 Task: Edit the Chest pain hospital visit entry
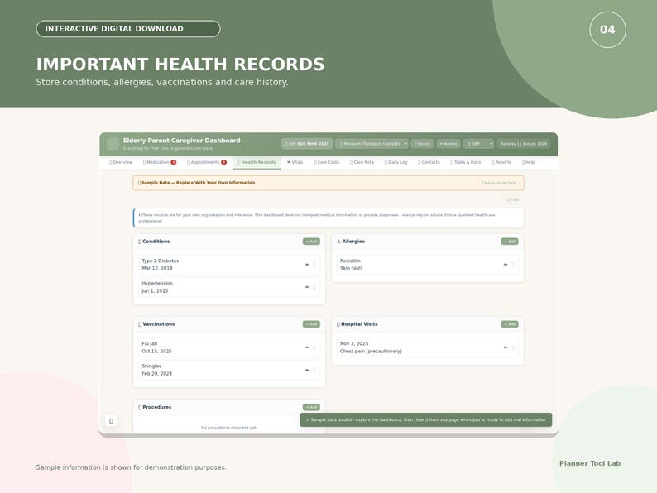(x=506, y=347)
